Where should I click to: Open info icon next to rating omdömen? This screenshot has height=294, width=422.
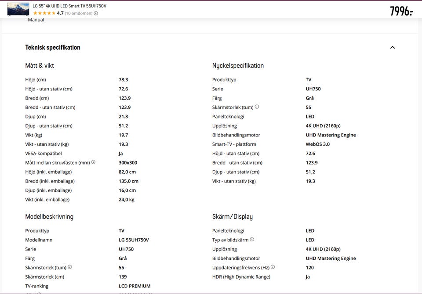(x=96, y=13)
